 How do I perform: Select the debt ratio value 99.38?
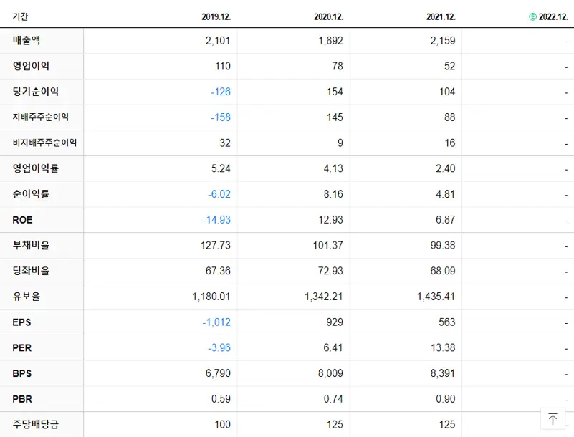(443, 246)
